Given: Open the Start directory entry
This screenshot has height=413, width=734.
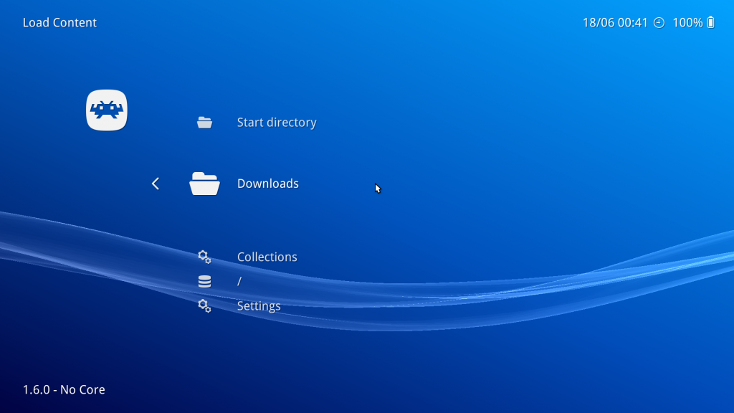Looking at the screenshot, I should point(277,122).
